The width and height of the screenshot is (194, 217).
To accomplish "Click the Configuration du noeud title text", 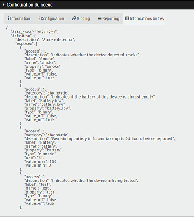I will coord(29,5).
